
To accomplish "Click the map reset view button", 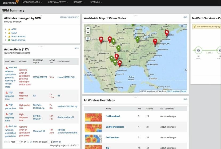I will pyautogui.click(x=88, y=38).
